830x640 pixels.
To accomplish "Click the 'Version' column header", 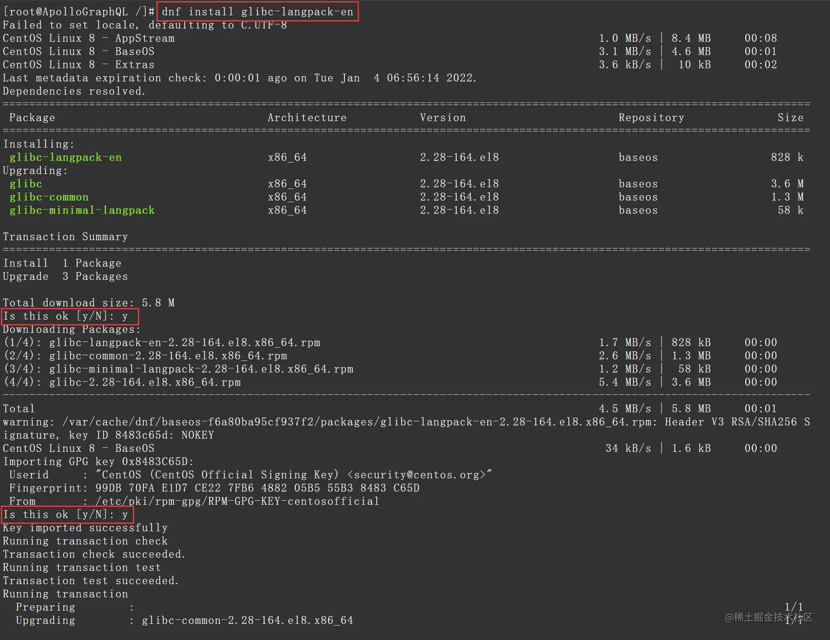I will (443, 117).
